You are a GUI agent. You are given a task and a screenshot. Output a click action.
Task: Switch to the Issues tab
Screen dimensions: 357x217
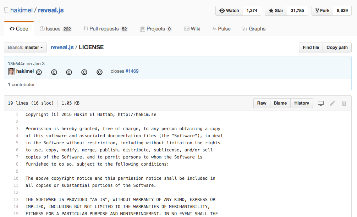pos(55,29)
